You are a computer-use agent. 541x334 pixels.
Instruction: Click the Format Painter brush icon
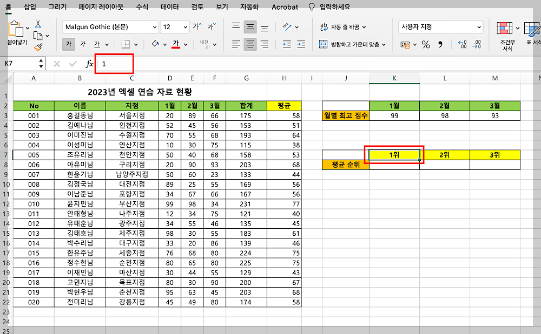(38, 47)
